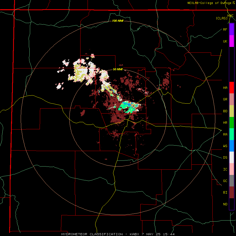236x236 pixels.
Task: Click the UK legend label
Action: pos(225,41)
